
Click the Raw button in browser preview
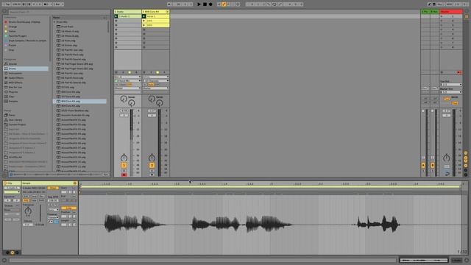coord(106,174)
